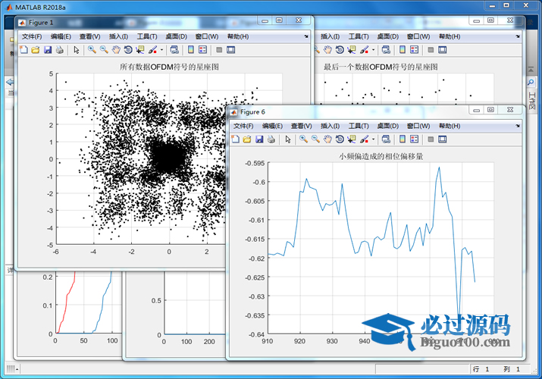The width and height of the screenshot is (542, 379).
Task: Toggle Pan hand tool in Figure 6
Action: (x=327, y=139)
